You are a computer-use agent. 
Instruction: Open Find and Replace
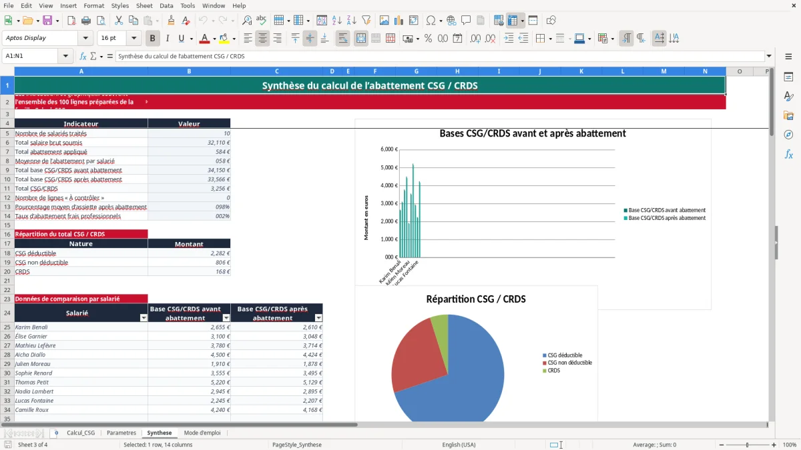[x=247, y=21]
